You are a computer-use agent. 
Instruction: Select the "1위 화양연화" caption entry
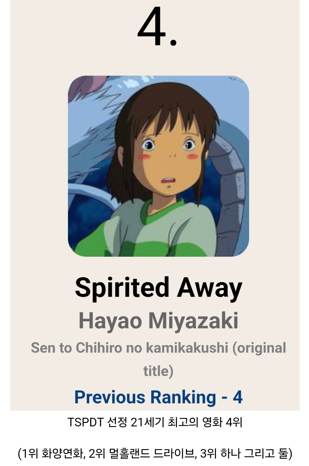click(x=52, y=453)
